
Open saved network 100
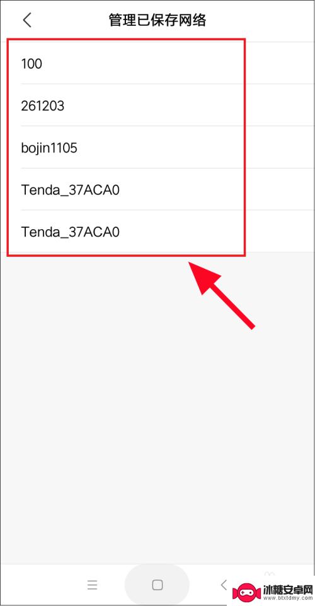tap(157, 63)
